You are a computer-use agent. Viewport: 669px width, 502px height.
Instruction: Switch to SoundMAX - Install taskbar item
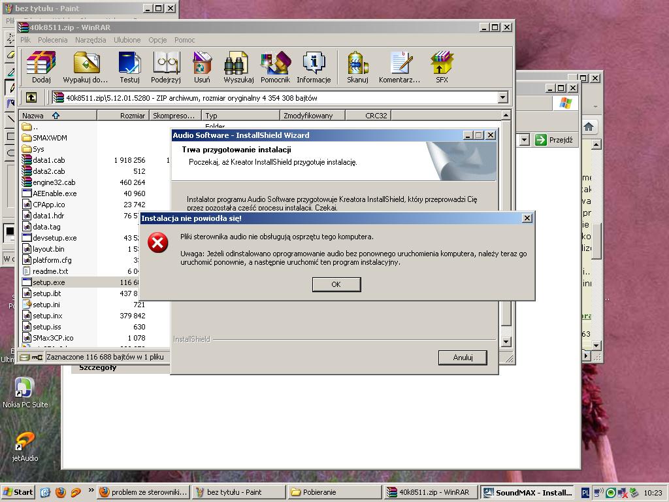click(x=527, y=492)
